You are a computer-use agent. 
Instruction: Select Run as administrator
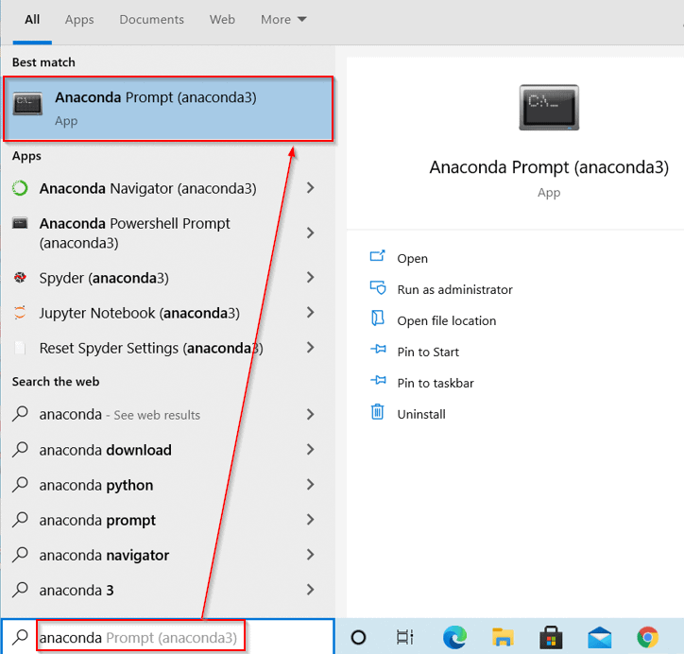pos(454,289)
